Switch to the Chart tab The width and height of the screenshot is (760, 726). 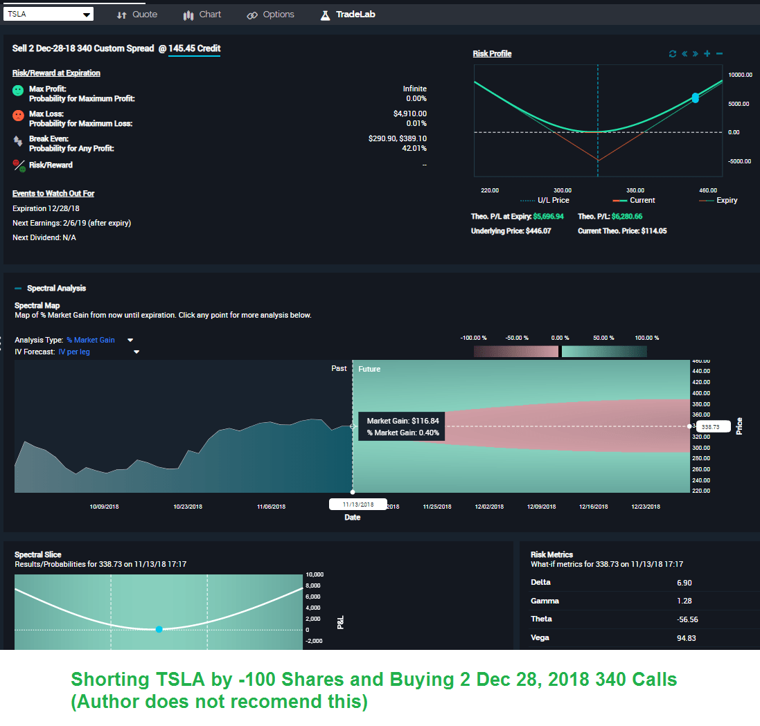point(202,15)
